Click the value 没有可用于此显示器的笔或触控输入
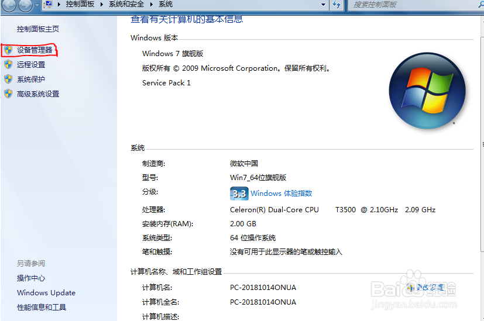This screenshot has width=484, height=321. click(x=286, y=252)
